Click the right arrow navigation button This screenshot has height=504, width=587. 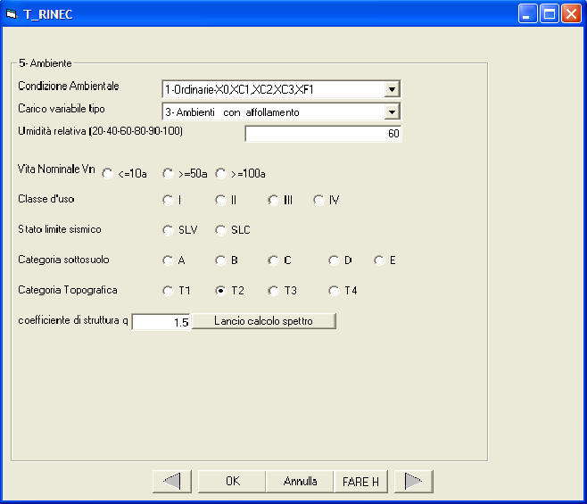coord(413,481)
